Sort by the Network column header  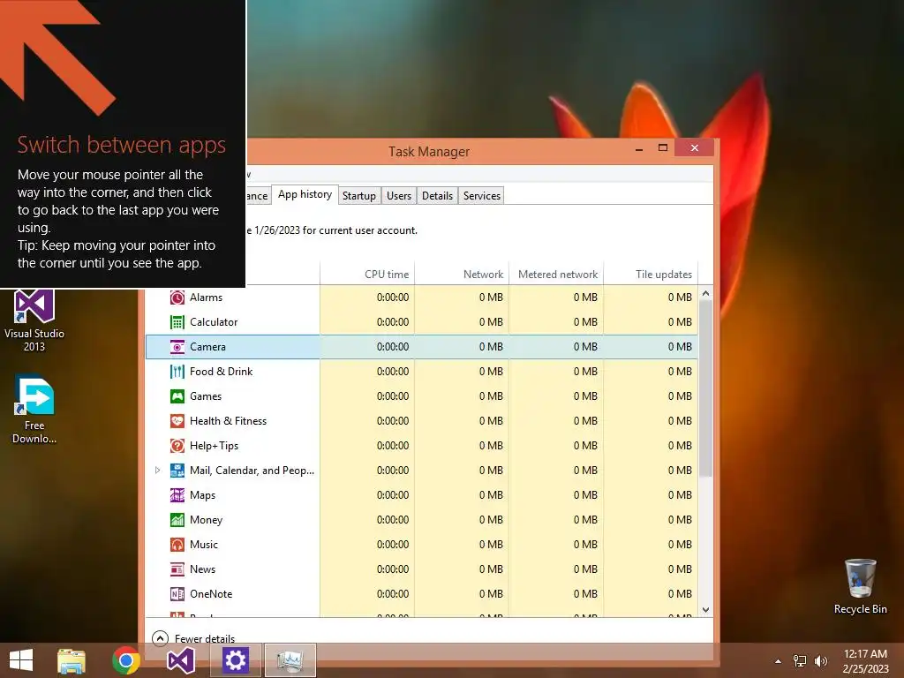tap(462, 275)
